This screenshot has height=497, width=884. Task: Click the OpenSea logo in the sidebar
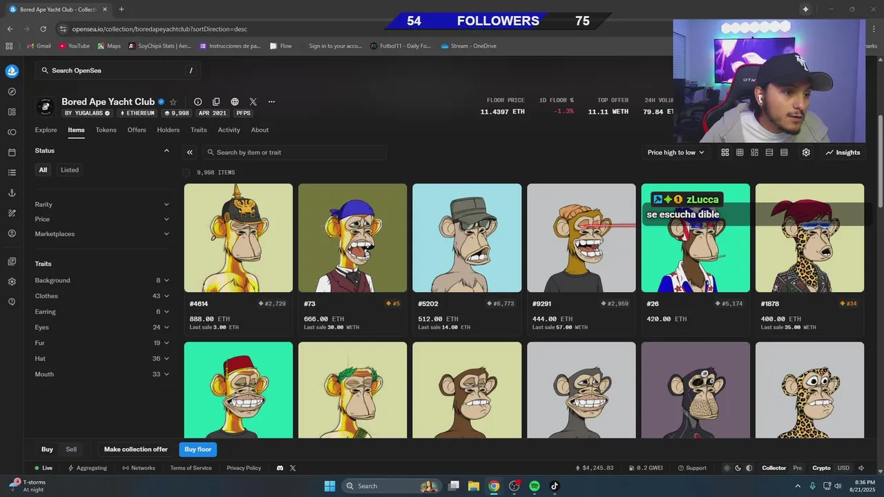click(x=12, y=71)
